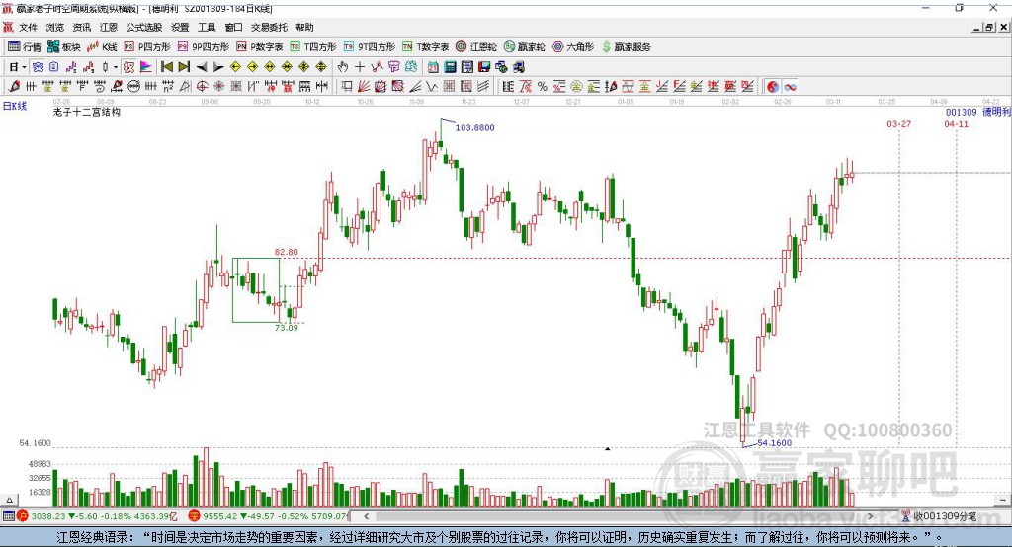The image size is (1012, 547).
Task: Open the 收001309分笔 status entry
Action: (939, 516)
